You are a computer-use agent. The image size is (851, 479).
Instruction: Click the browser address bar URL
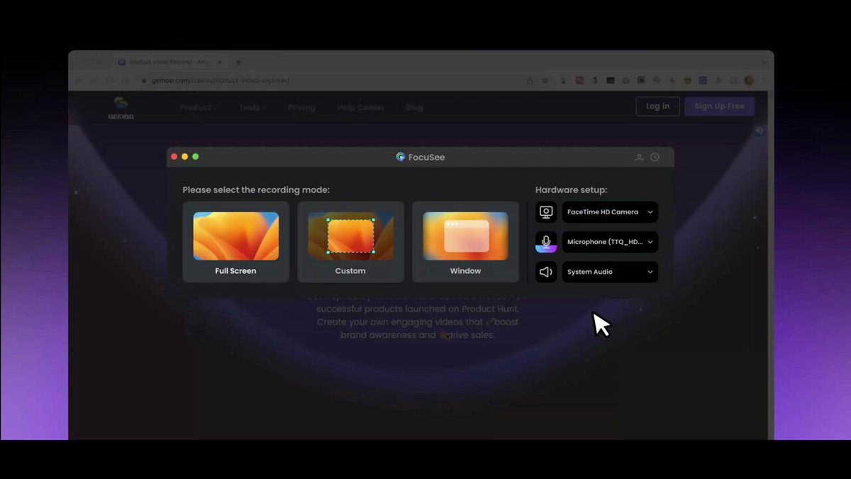coord(222,81)
